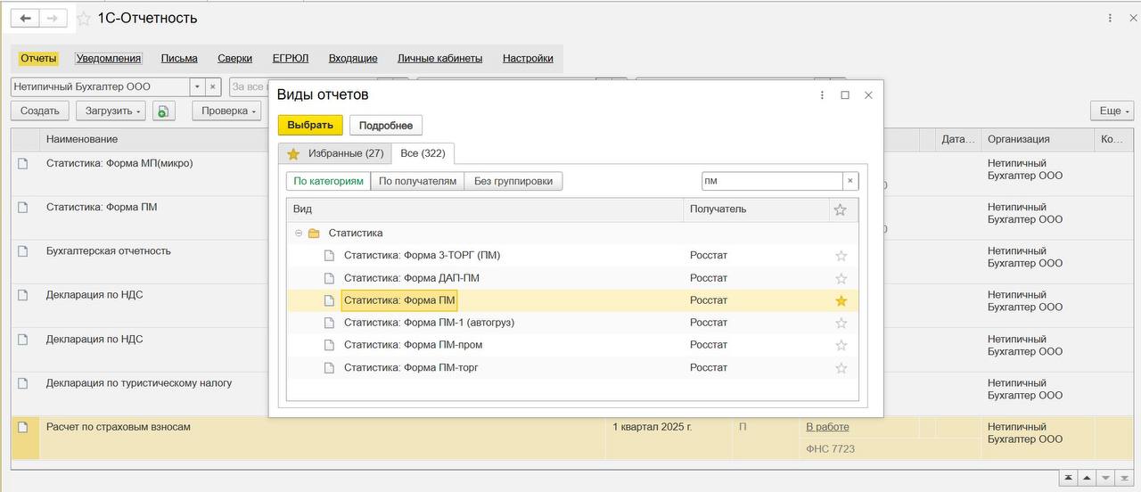Open the Уведомления section
1141x492 pixels.
click(x=109, y=58)
